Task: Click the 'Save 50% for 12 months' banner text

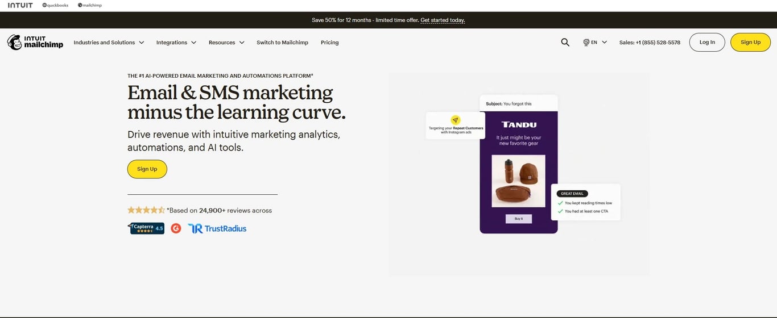Action: coord(365,20)
